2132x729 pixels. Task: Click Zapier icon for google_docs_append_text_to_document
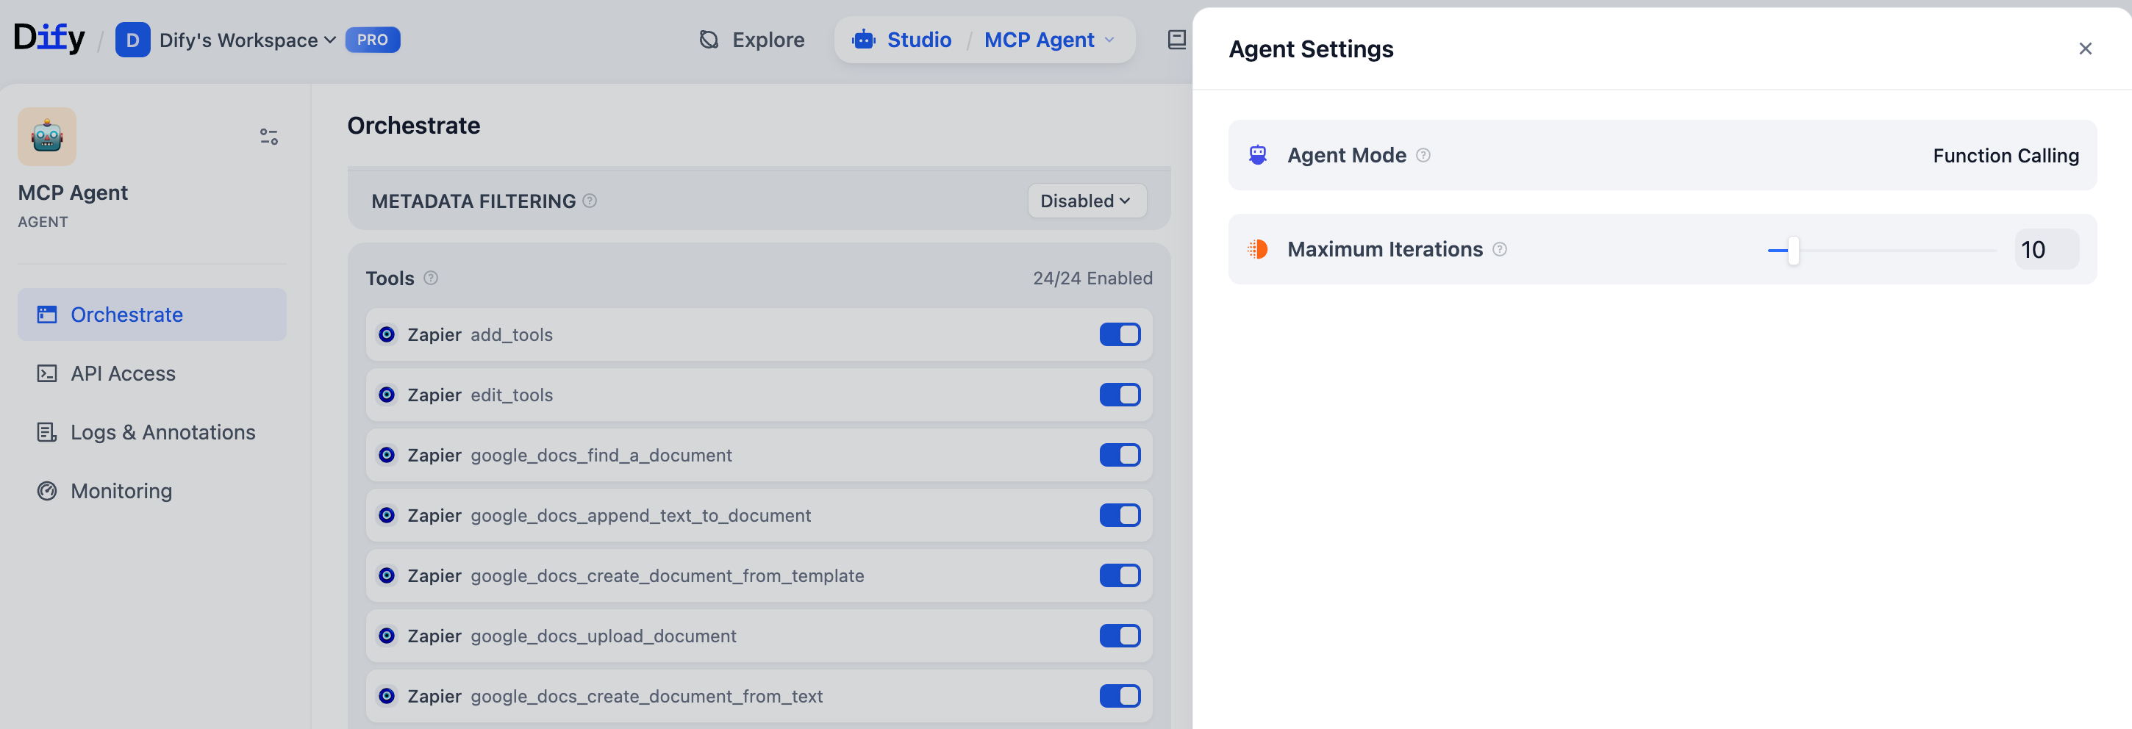387,515
